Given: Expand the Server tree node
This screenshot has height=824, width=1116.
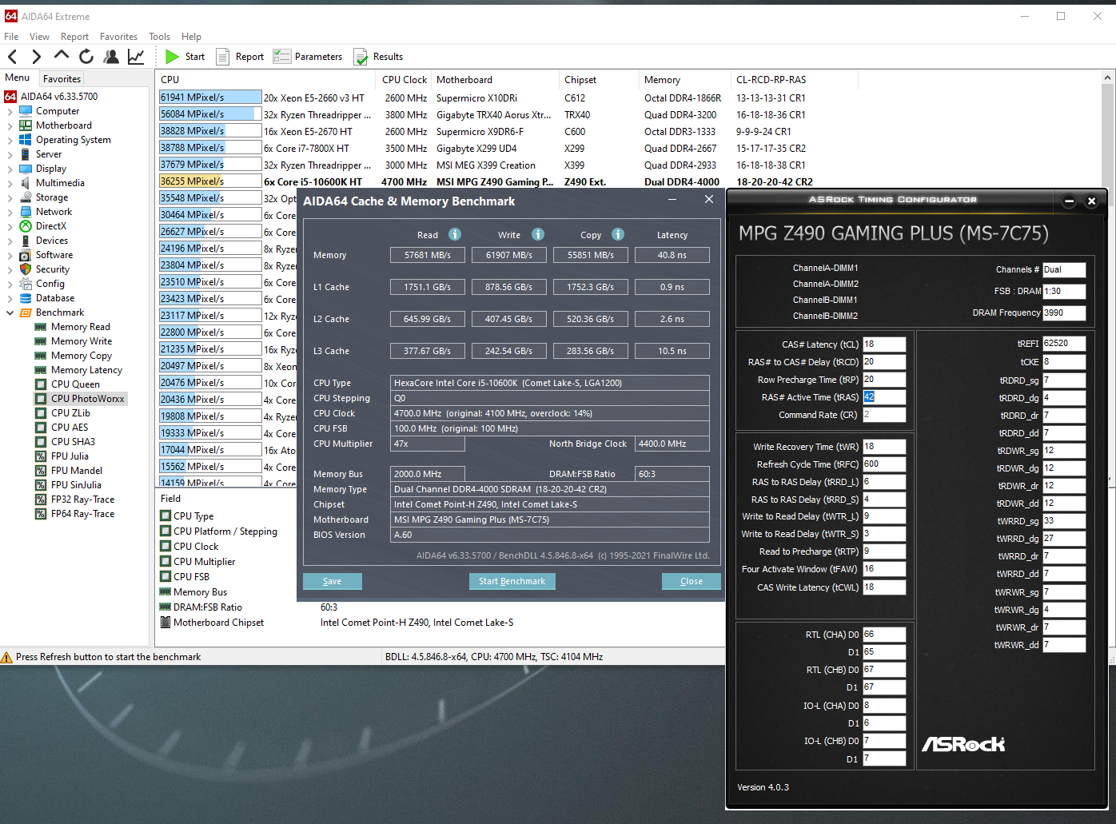Looking at the screenshot, I should pos(10,154).
